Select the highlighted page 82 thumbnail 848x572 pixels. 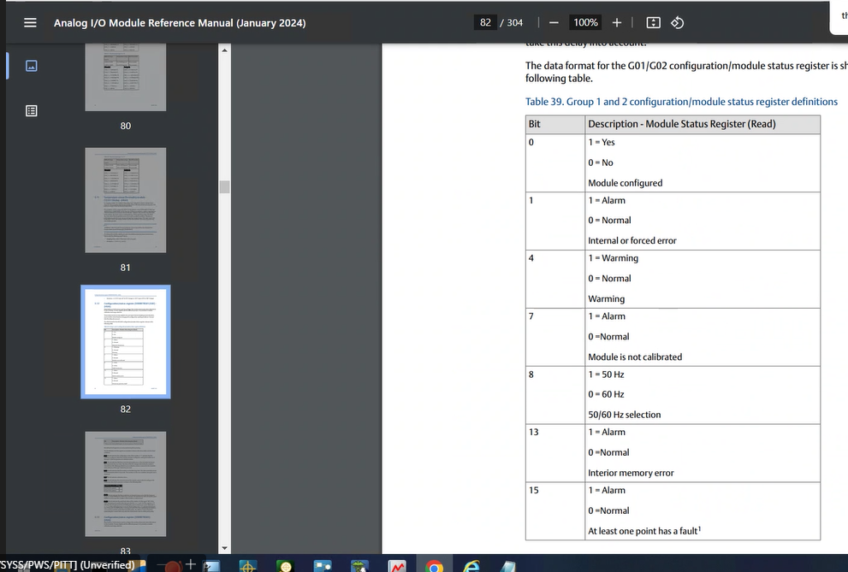[x=126, y=341]
